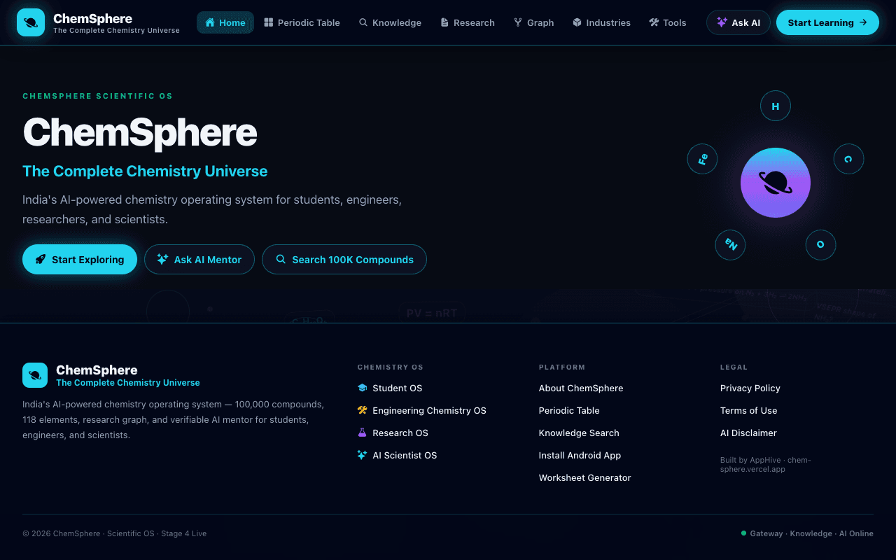Click the 'CHEMISTRY OS' footer heading
896x560 pixels.
[390, 367]
